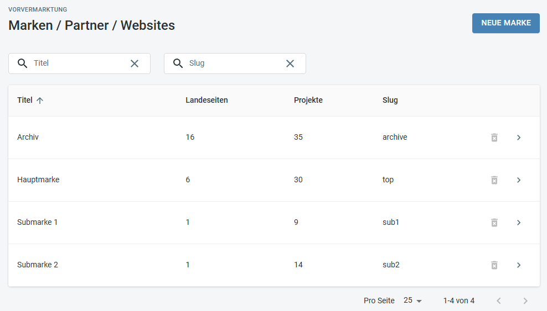This screenshot has height=311, width=547.
Task: Click Landeseiten value 16 for Archiv
Action: click(x=190, y=137)
